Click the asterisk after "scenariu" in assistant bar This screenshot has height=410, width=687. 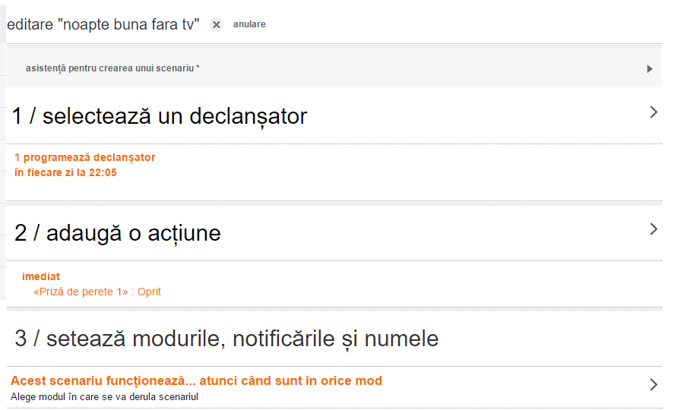tap(198, 68)
